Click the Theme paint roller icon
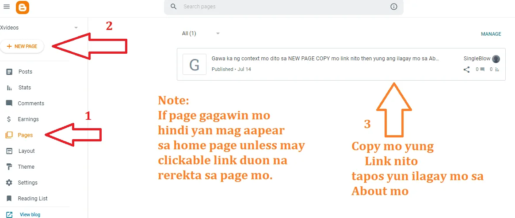 tap(9, 167)
